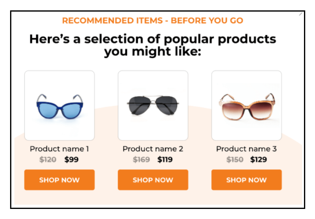
Task: Dismiss the popup via the top-right corner icon
Action: pos(301,14)
